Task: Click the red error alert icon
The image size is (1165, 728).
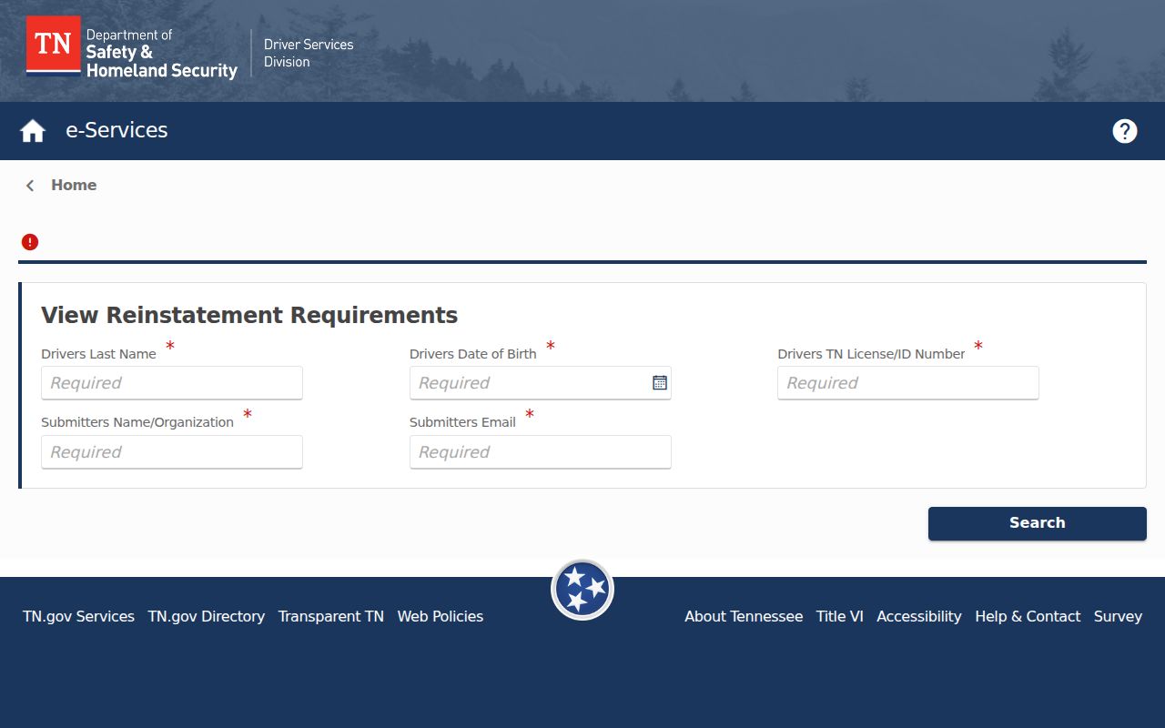Action: 30,242
